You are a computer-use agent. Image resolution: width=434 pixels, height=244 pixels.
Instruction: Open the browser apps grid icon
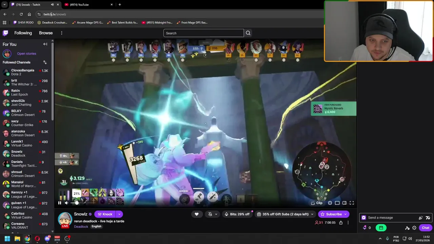[4, 22]
